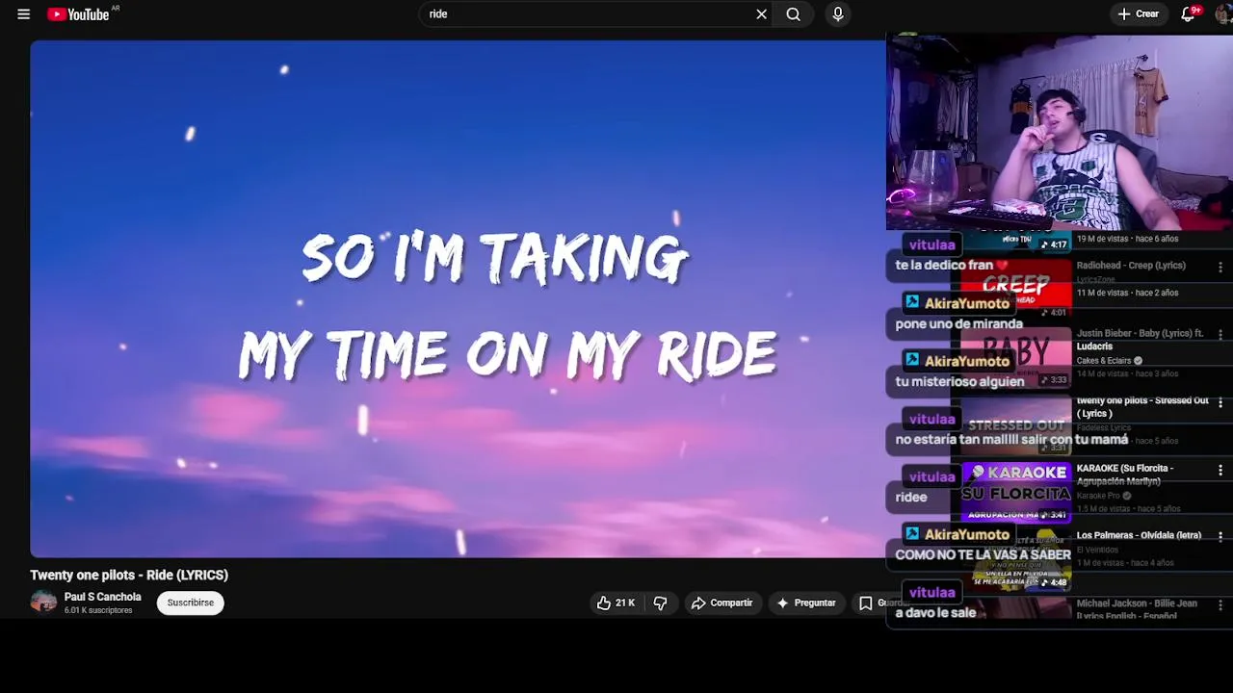Share the video via Compartir

point(722,603)
